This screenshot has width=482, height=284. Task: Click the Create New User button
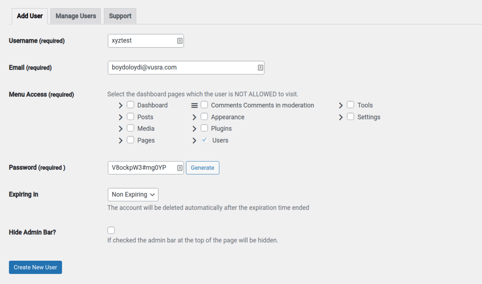[35, 267]
